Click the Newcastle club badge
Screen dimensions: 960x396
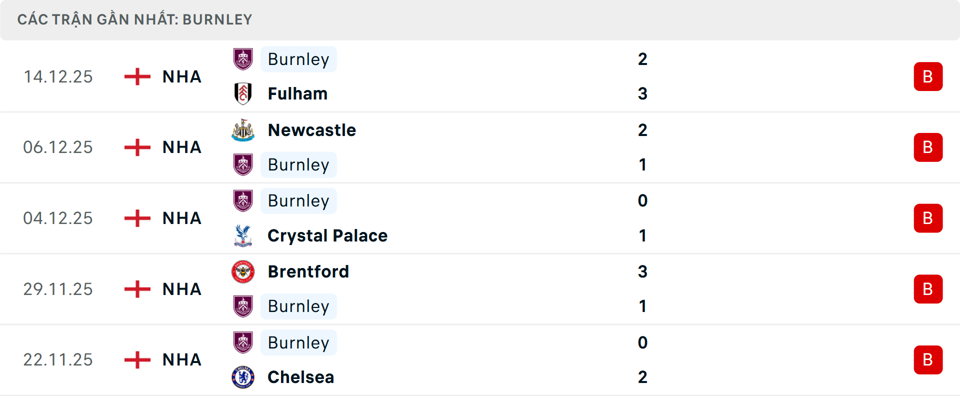243,130
